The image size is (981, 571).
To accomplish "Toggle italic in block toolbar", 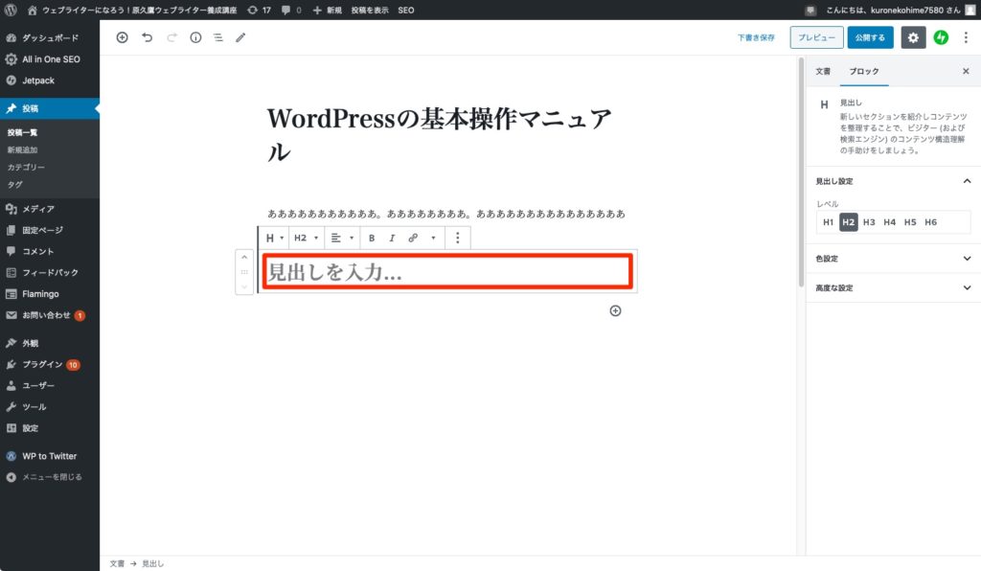I will point(392,238).
